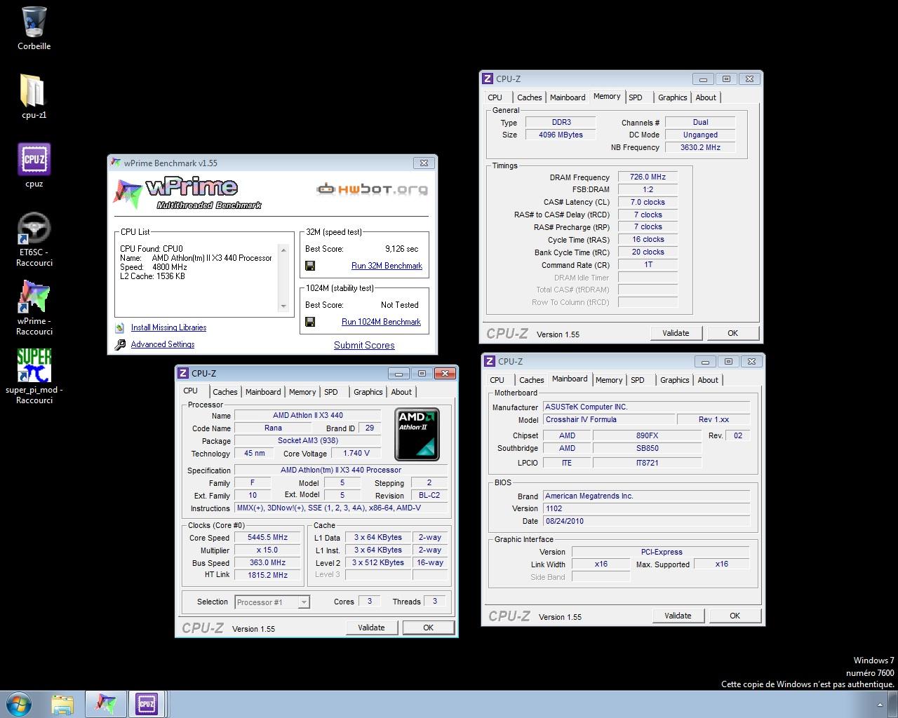The width and height of the screenshot is (898, 718).
Task: Click the Advanced Settings wrench icon
Action: coord(119,344)
